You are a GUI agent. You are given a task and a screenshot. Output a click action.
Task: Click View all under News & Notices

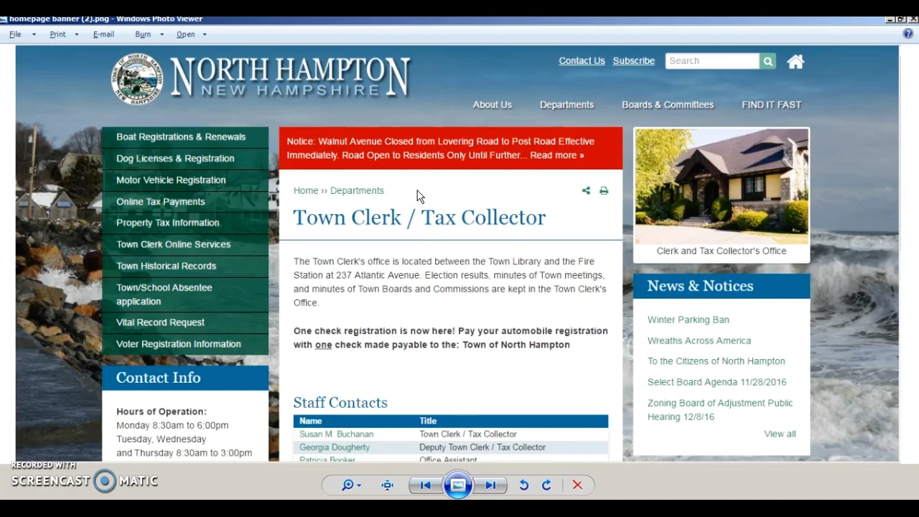(780, 434)
